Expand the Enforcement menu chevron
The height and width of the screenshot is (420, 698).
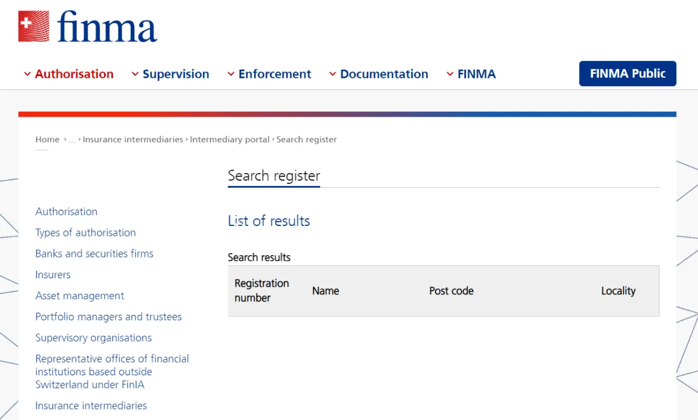231,74
